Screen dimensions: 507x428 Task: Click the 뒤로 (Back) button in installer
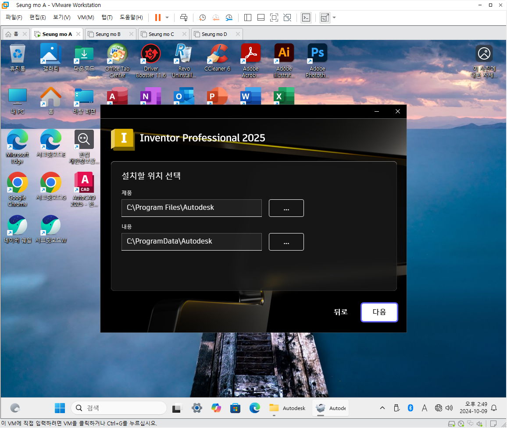(340, 312)
